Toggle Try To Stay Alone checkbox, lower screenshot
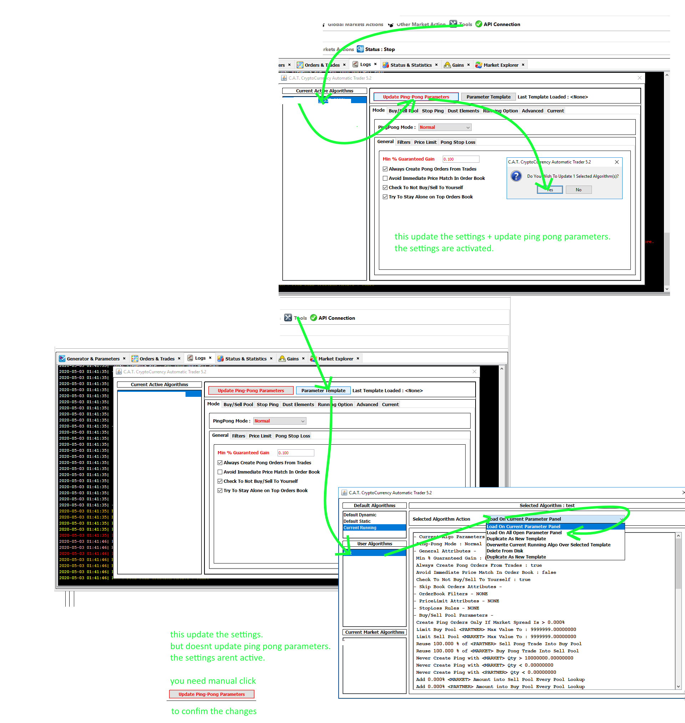685x723 pixels. coord(220,491)
